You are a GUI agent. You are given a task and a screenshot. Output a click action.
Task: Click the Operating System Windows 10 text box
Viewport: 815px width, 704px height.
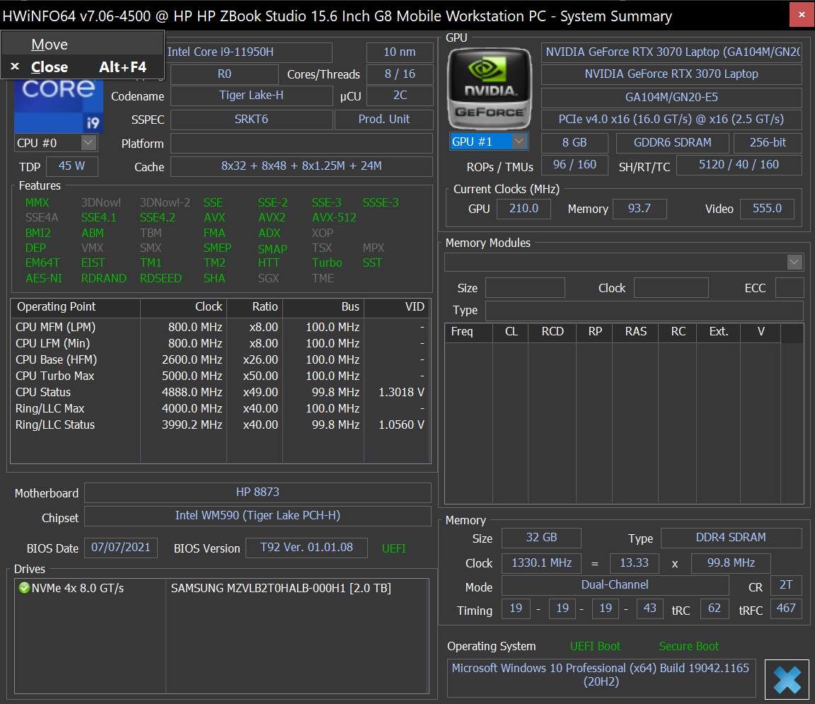(x=601, y=675)
